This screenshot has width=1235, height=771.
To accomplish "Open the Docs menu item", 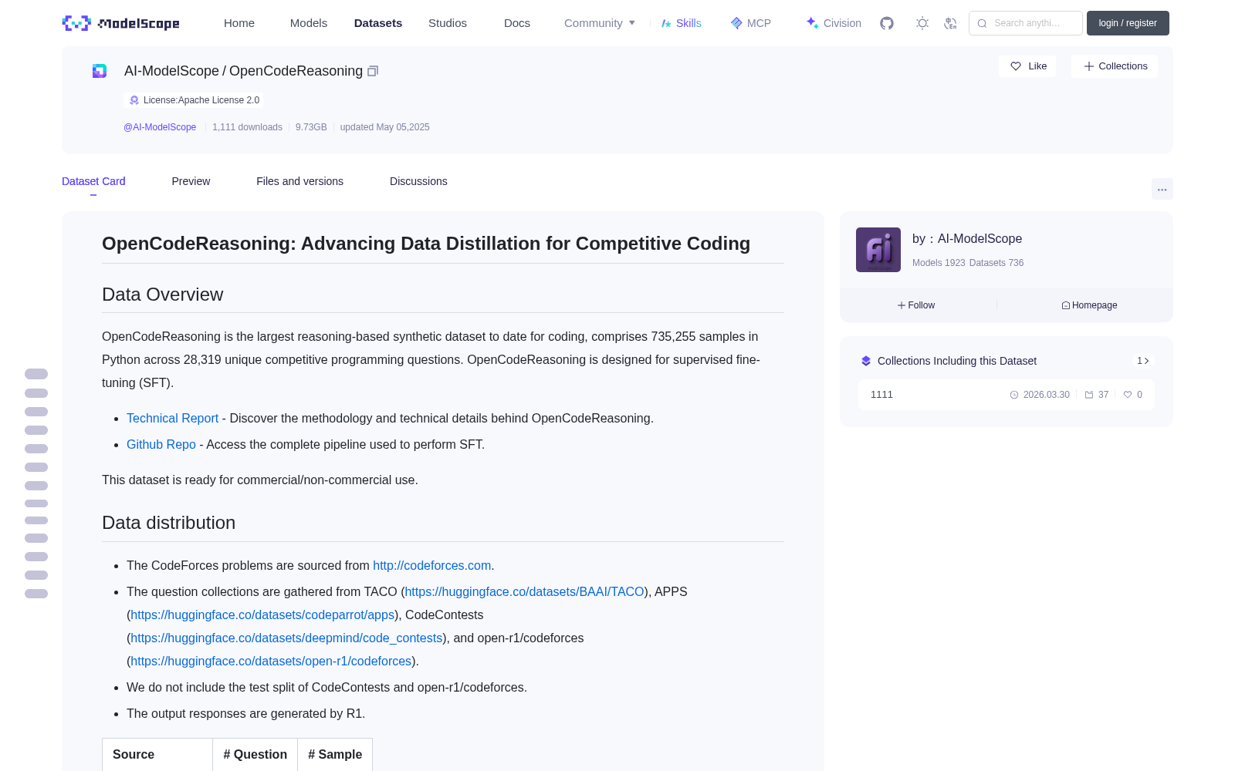I will (517, 23).
